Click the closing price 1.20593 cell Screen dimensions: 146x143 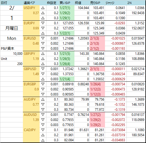(x=82, y=38)
